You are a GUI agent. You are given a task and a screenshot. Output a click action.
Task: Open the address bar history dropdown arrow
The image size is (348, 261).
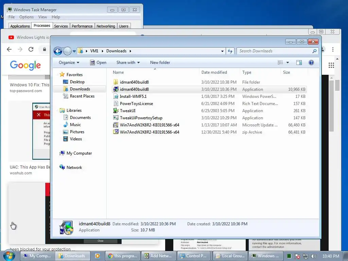(x=222, y=51)
